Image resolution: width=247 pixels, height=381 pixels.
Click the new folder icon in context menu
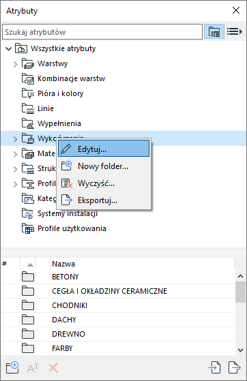(66, 166)
